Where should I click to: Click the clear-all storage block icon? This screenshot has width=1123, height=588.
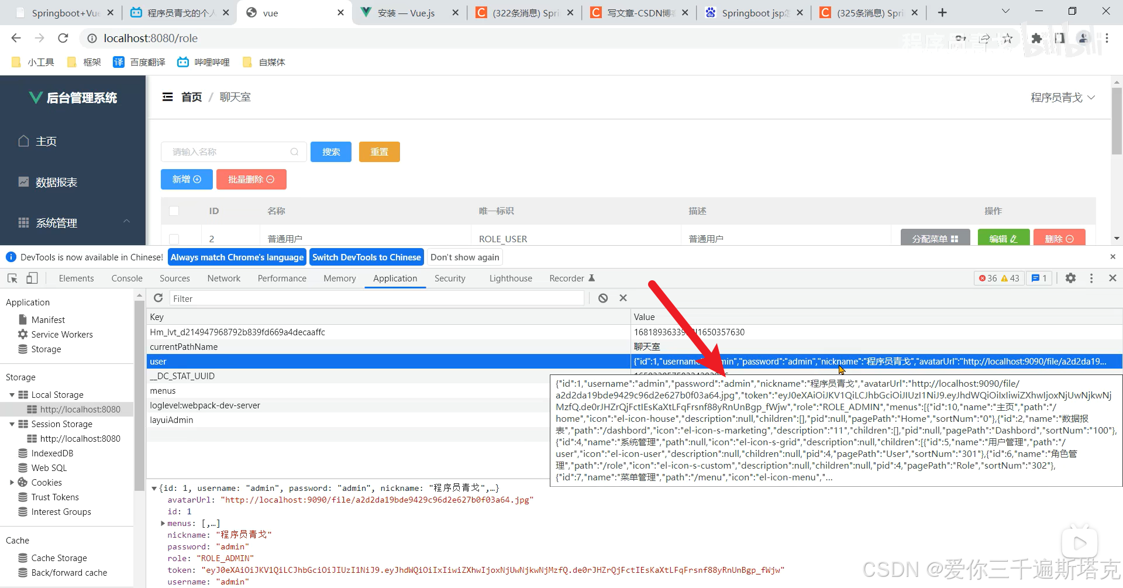602,298
